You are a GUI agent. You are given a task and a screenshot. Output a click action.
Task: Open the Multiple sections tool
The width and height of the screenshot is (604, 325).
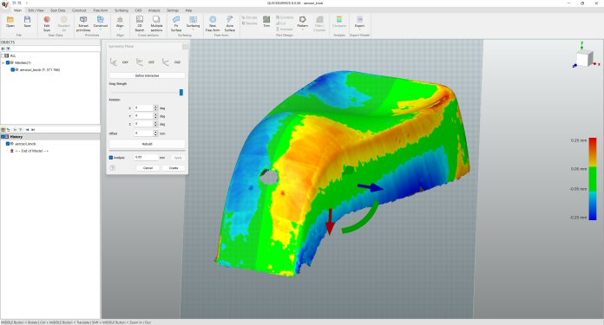click(x=156, y=23)
